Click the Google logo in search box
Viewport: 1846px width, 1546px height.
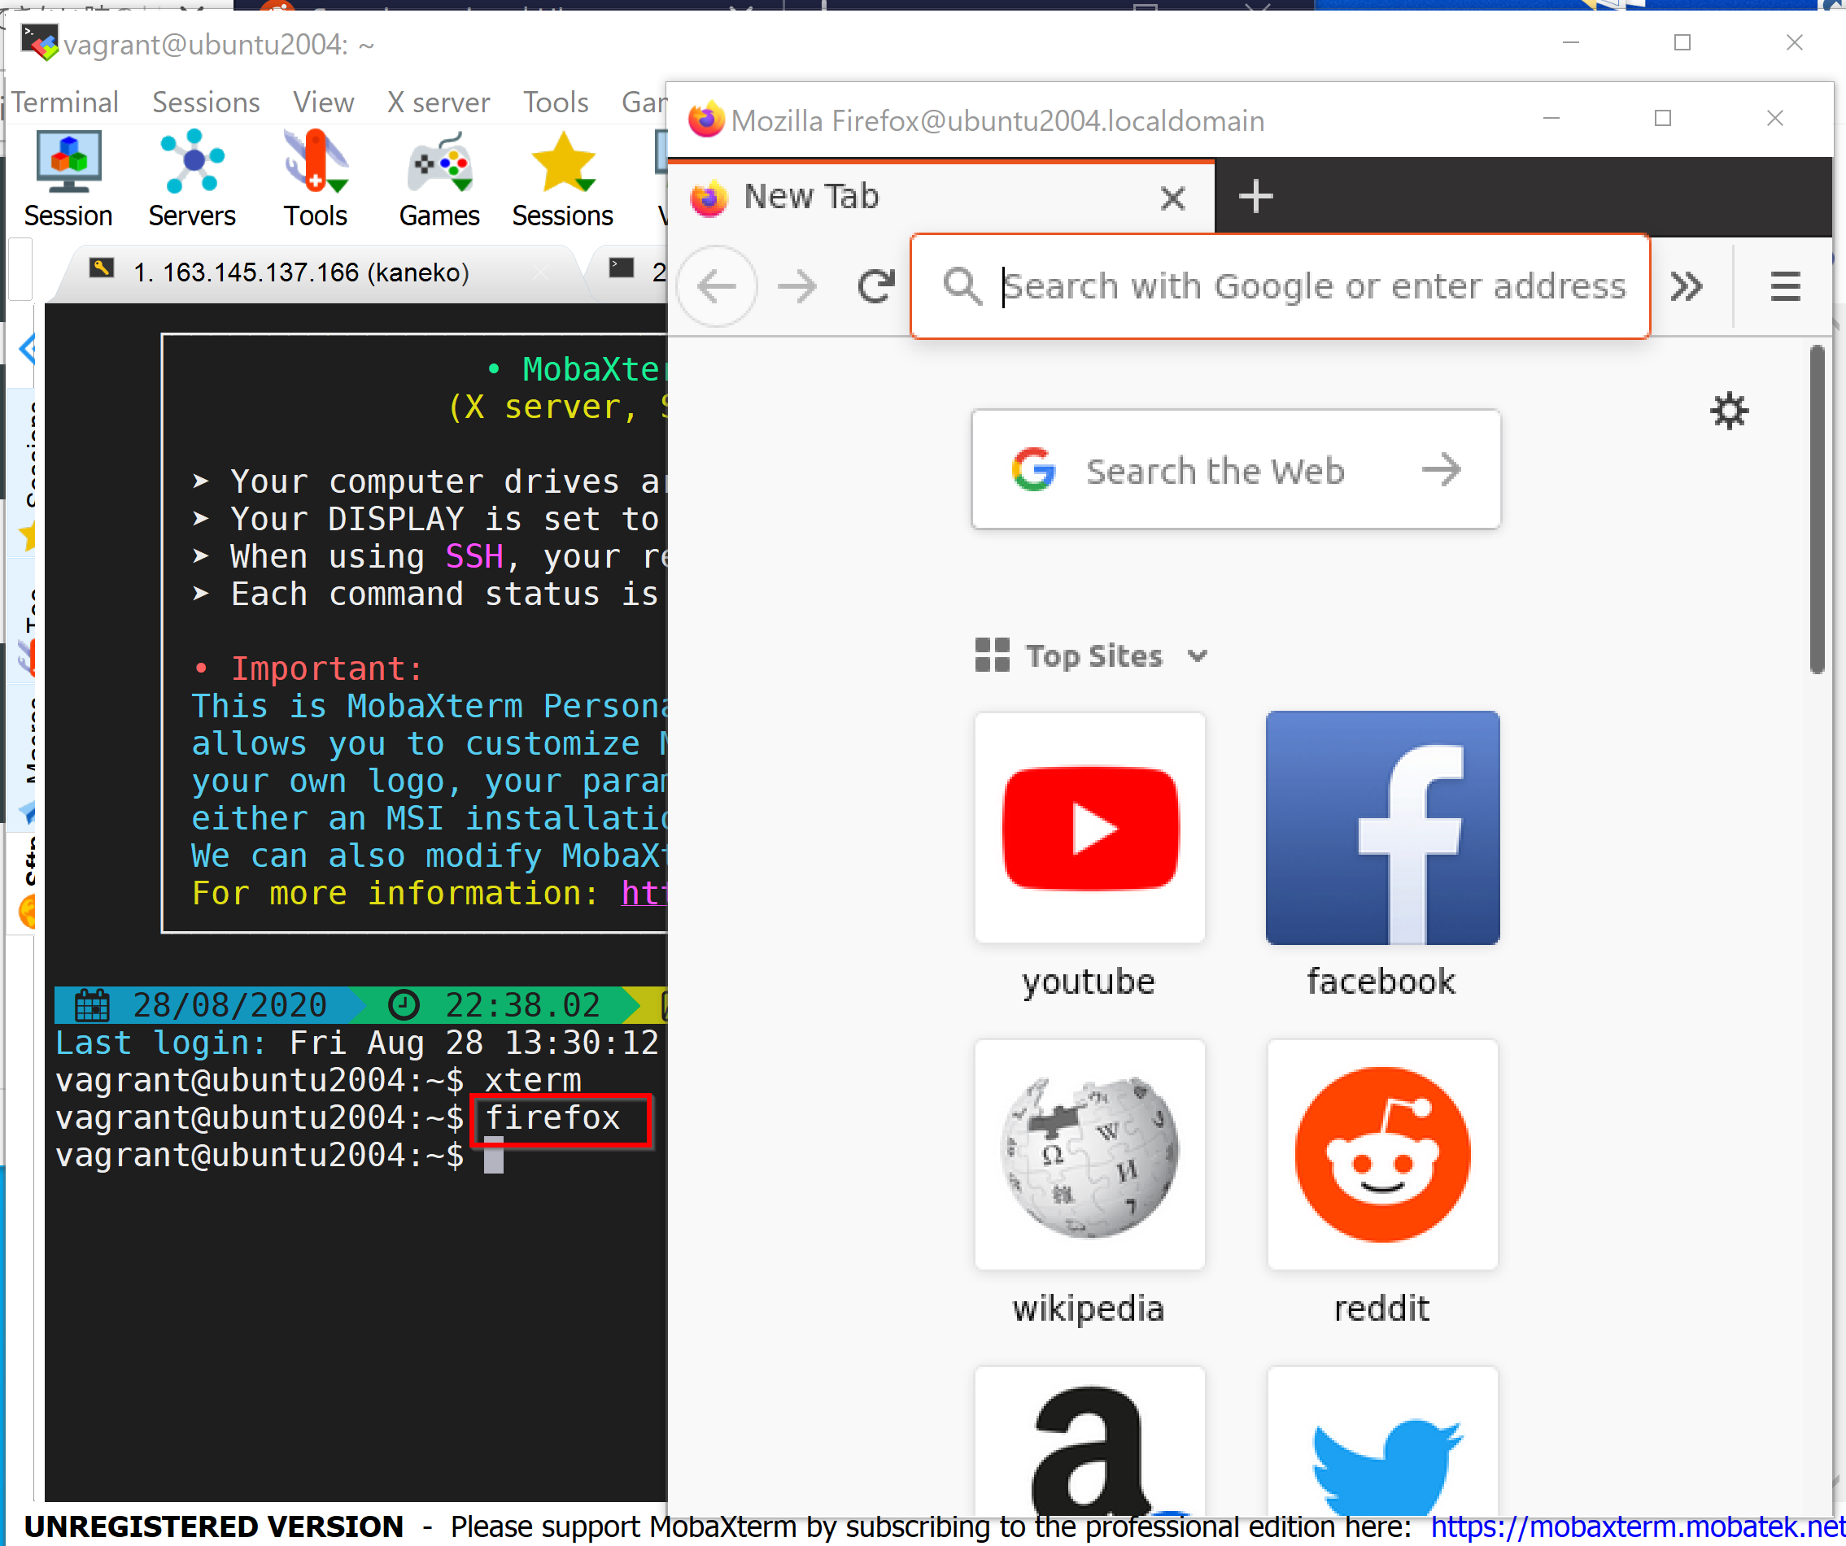coord(1033,469)
